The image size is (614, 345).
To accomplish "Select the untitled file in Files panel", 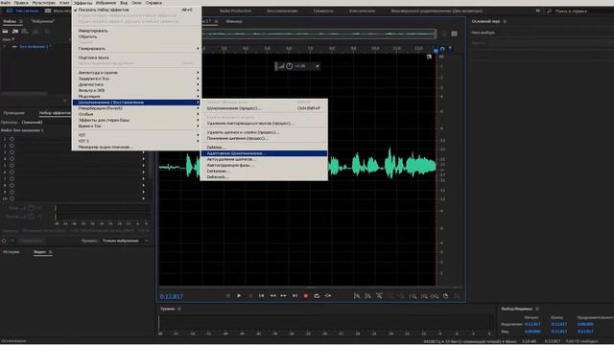I will [x=35, y=47].
